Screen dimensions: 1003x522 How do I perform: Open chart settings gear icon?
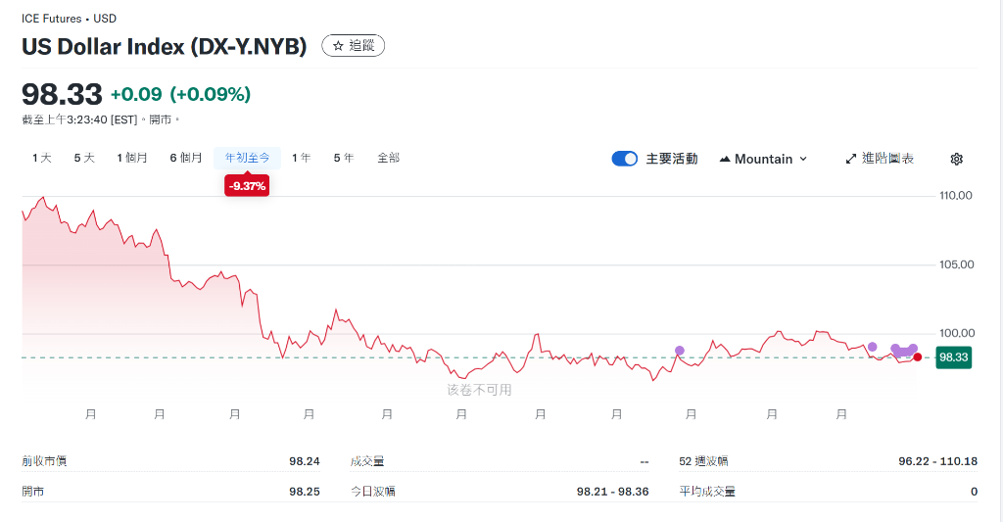coord(957,159)
